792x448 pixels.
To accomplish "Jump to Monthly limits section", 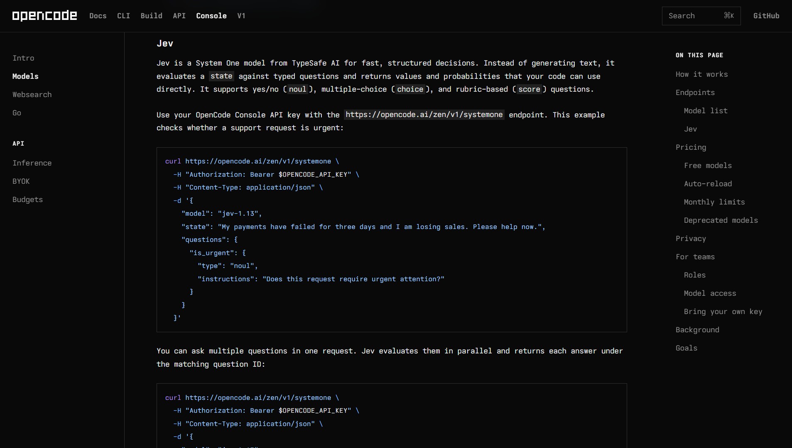I will pyautogui.click(x=714, y=202).
